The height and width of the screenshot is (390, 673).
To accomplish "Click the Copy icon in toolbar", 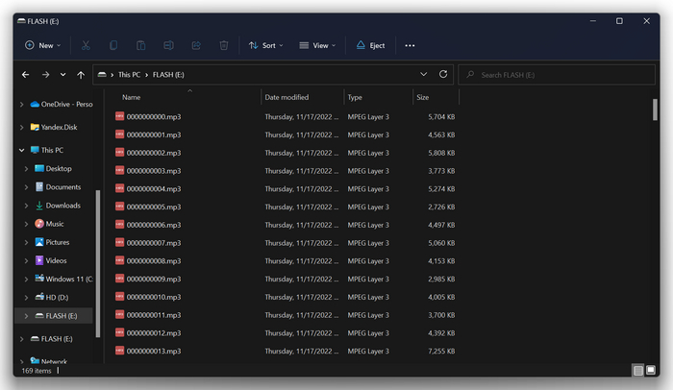I will pos(113,45).
